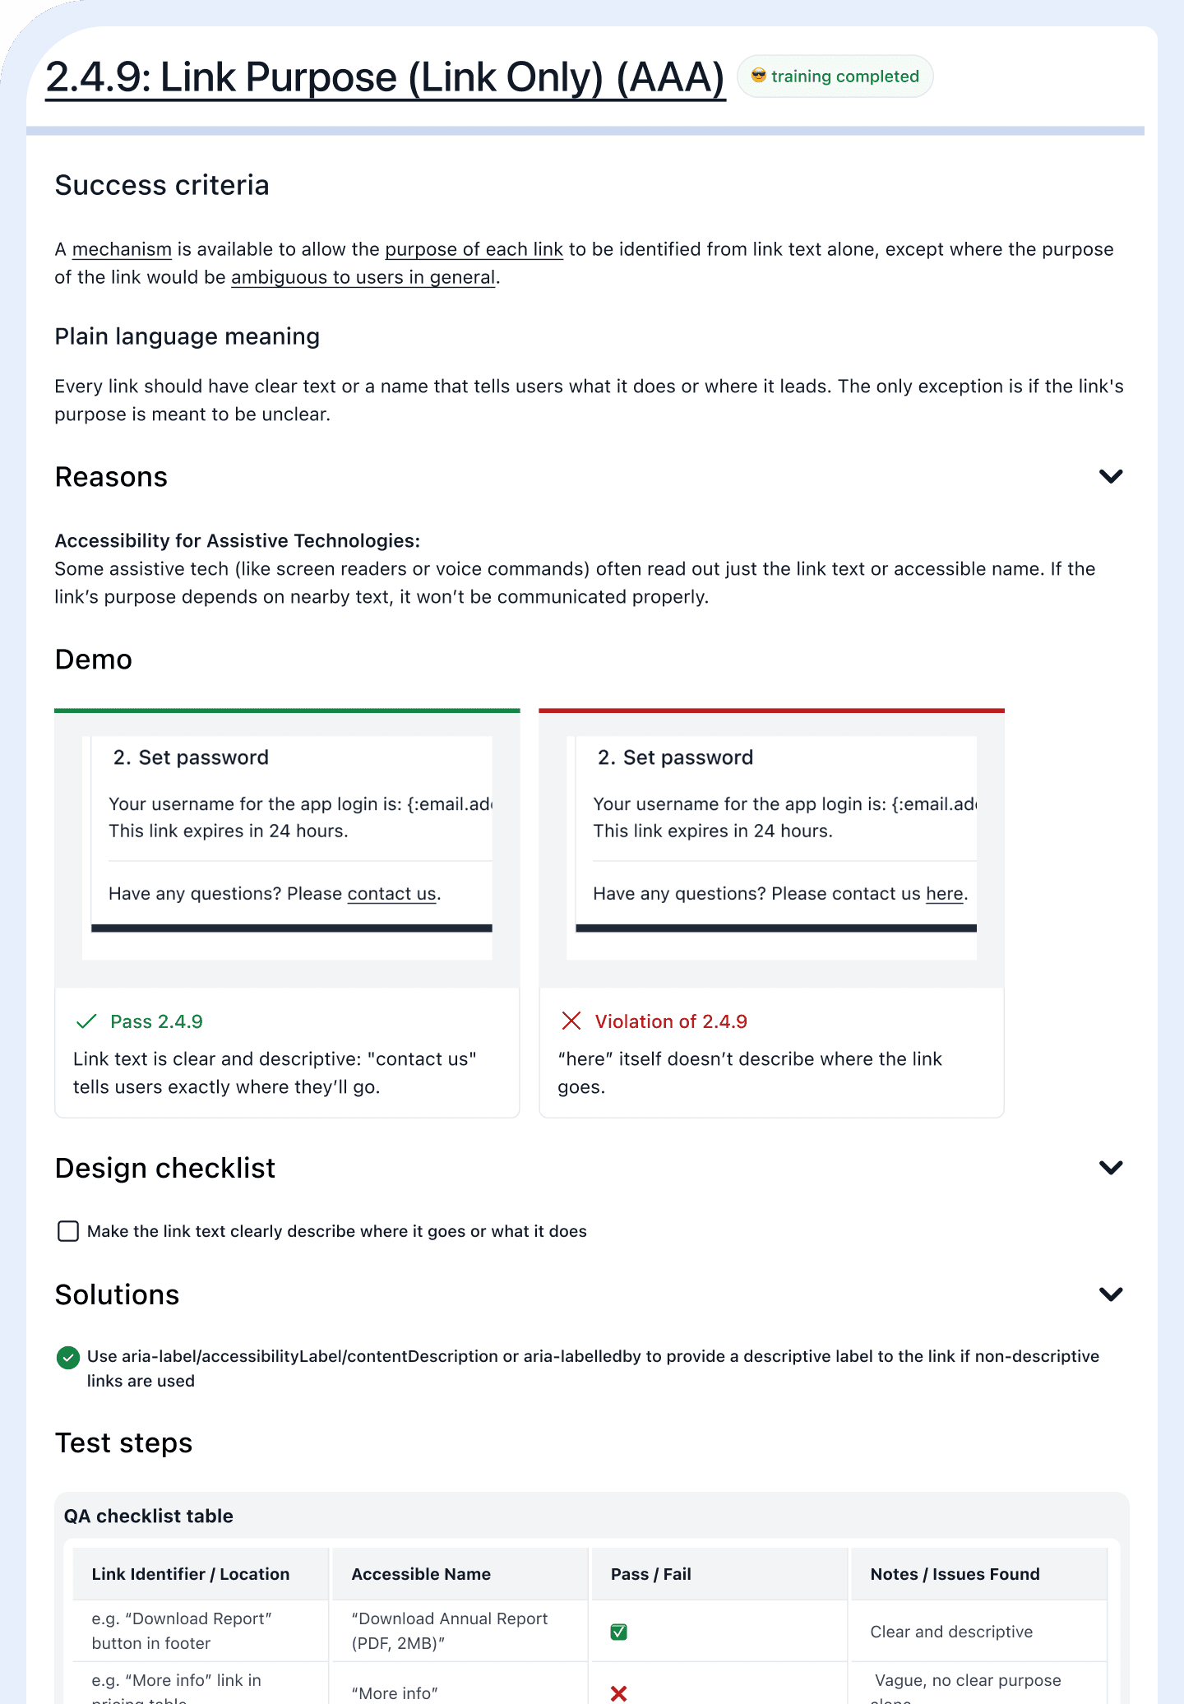Screen dimensions: 1184x1704
Task: Open the "ambiguous to users in general" link
Action: click(x=363, y=277)
